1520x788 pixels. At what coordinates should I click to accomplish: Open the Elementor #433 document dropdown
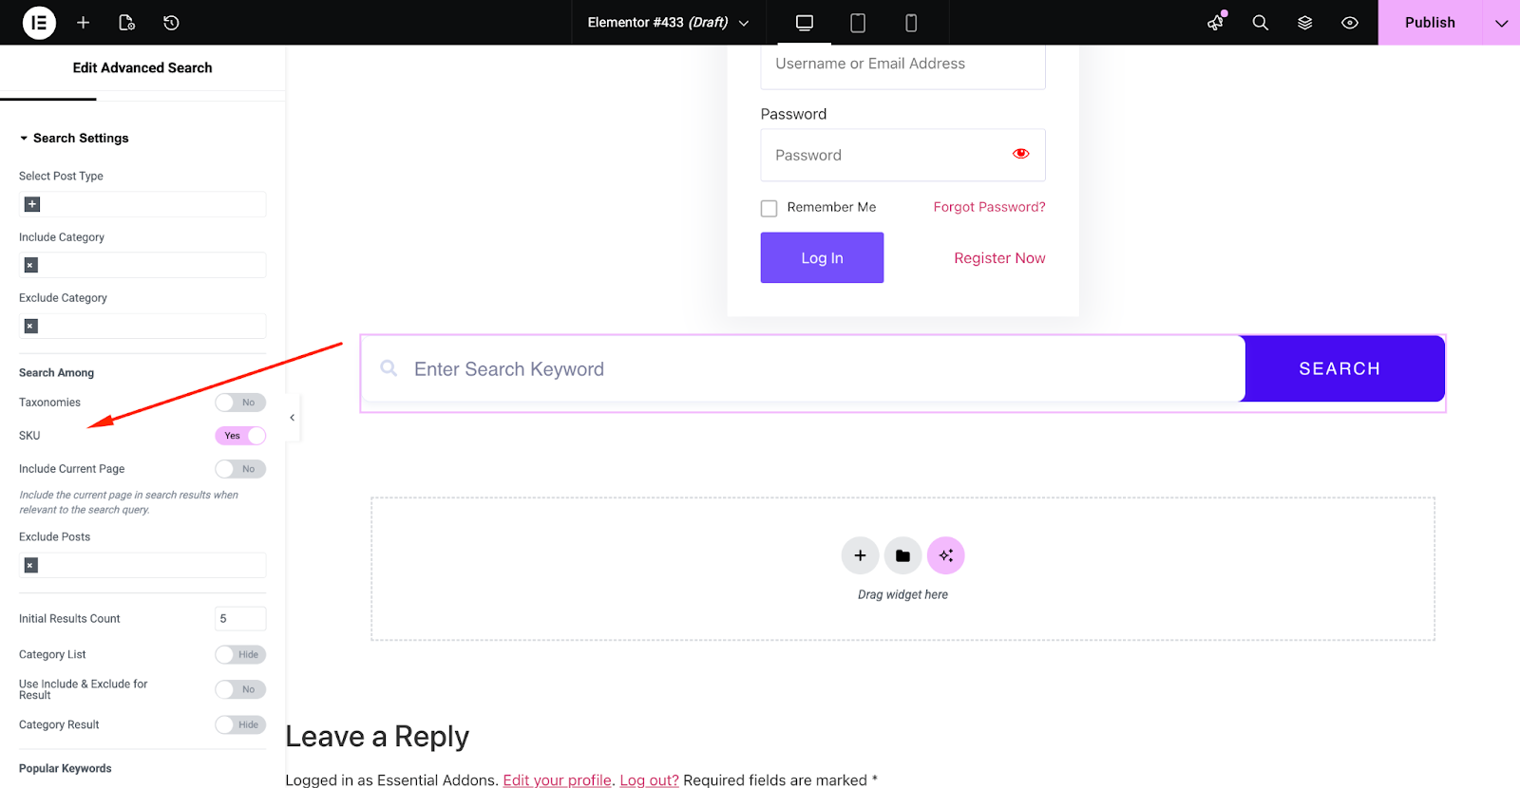click(x=668, y=23)
